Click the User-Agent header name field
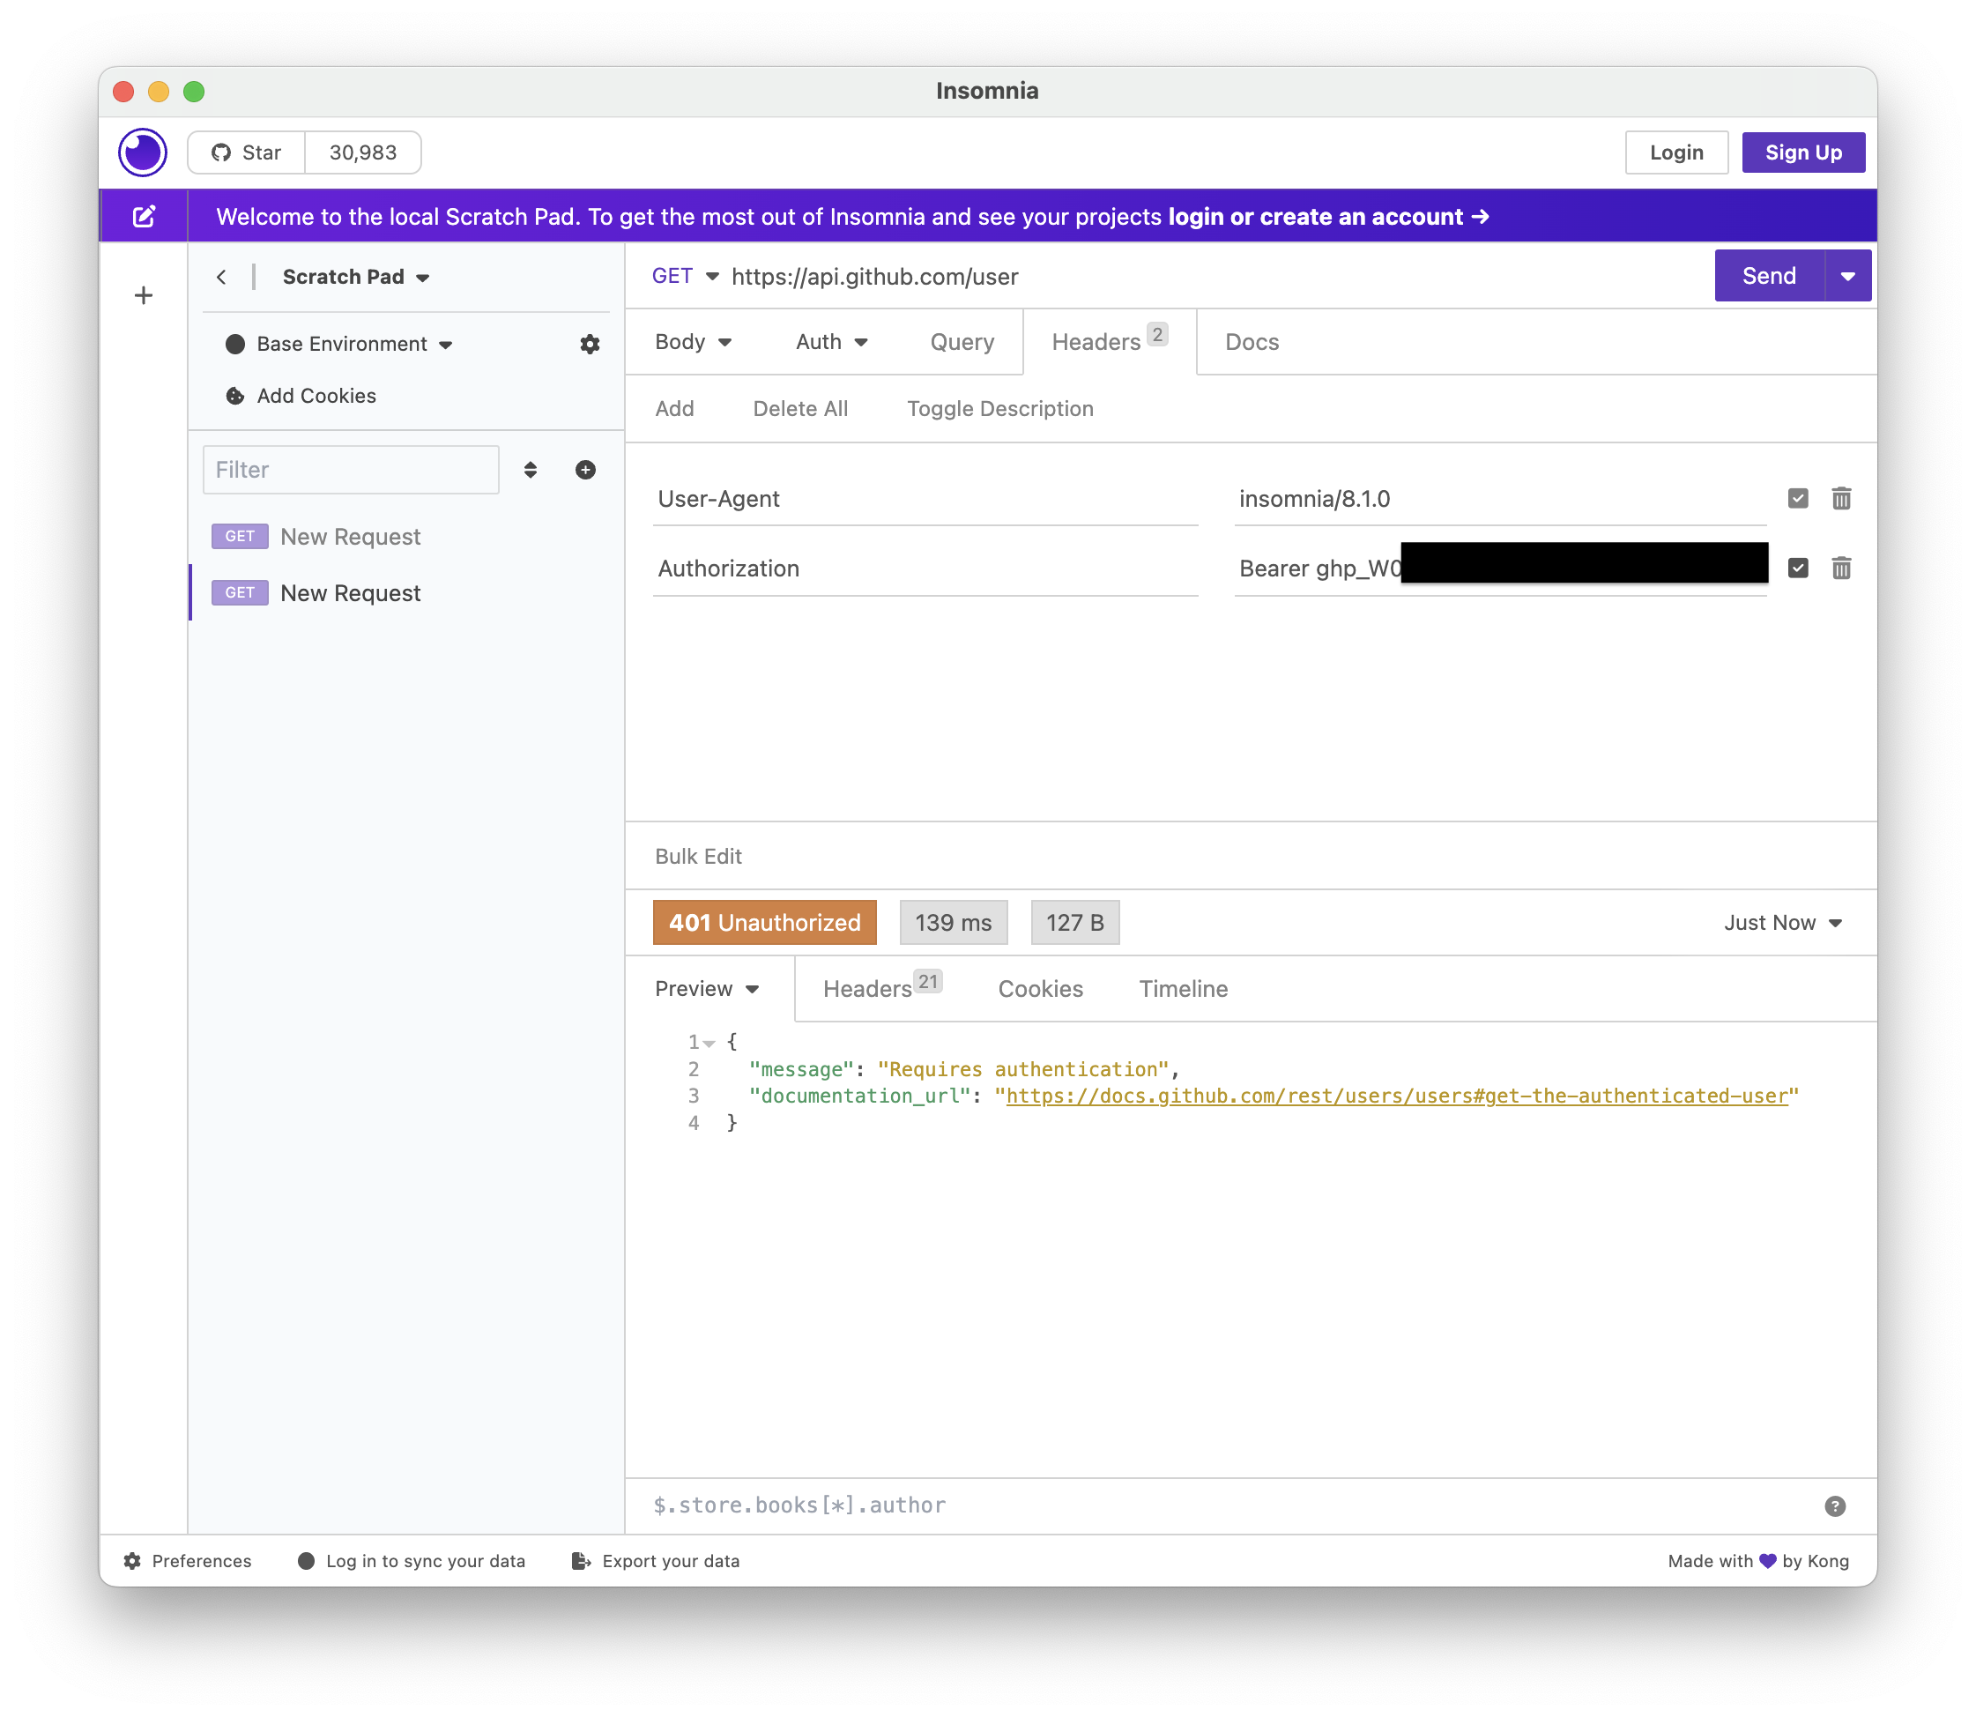Image resolution: width=1976 pixels, height=1717 pixels. (x=925, y=499)
